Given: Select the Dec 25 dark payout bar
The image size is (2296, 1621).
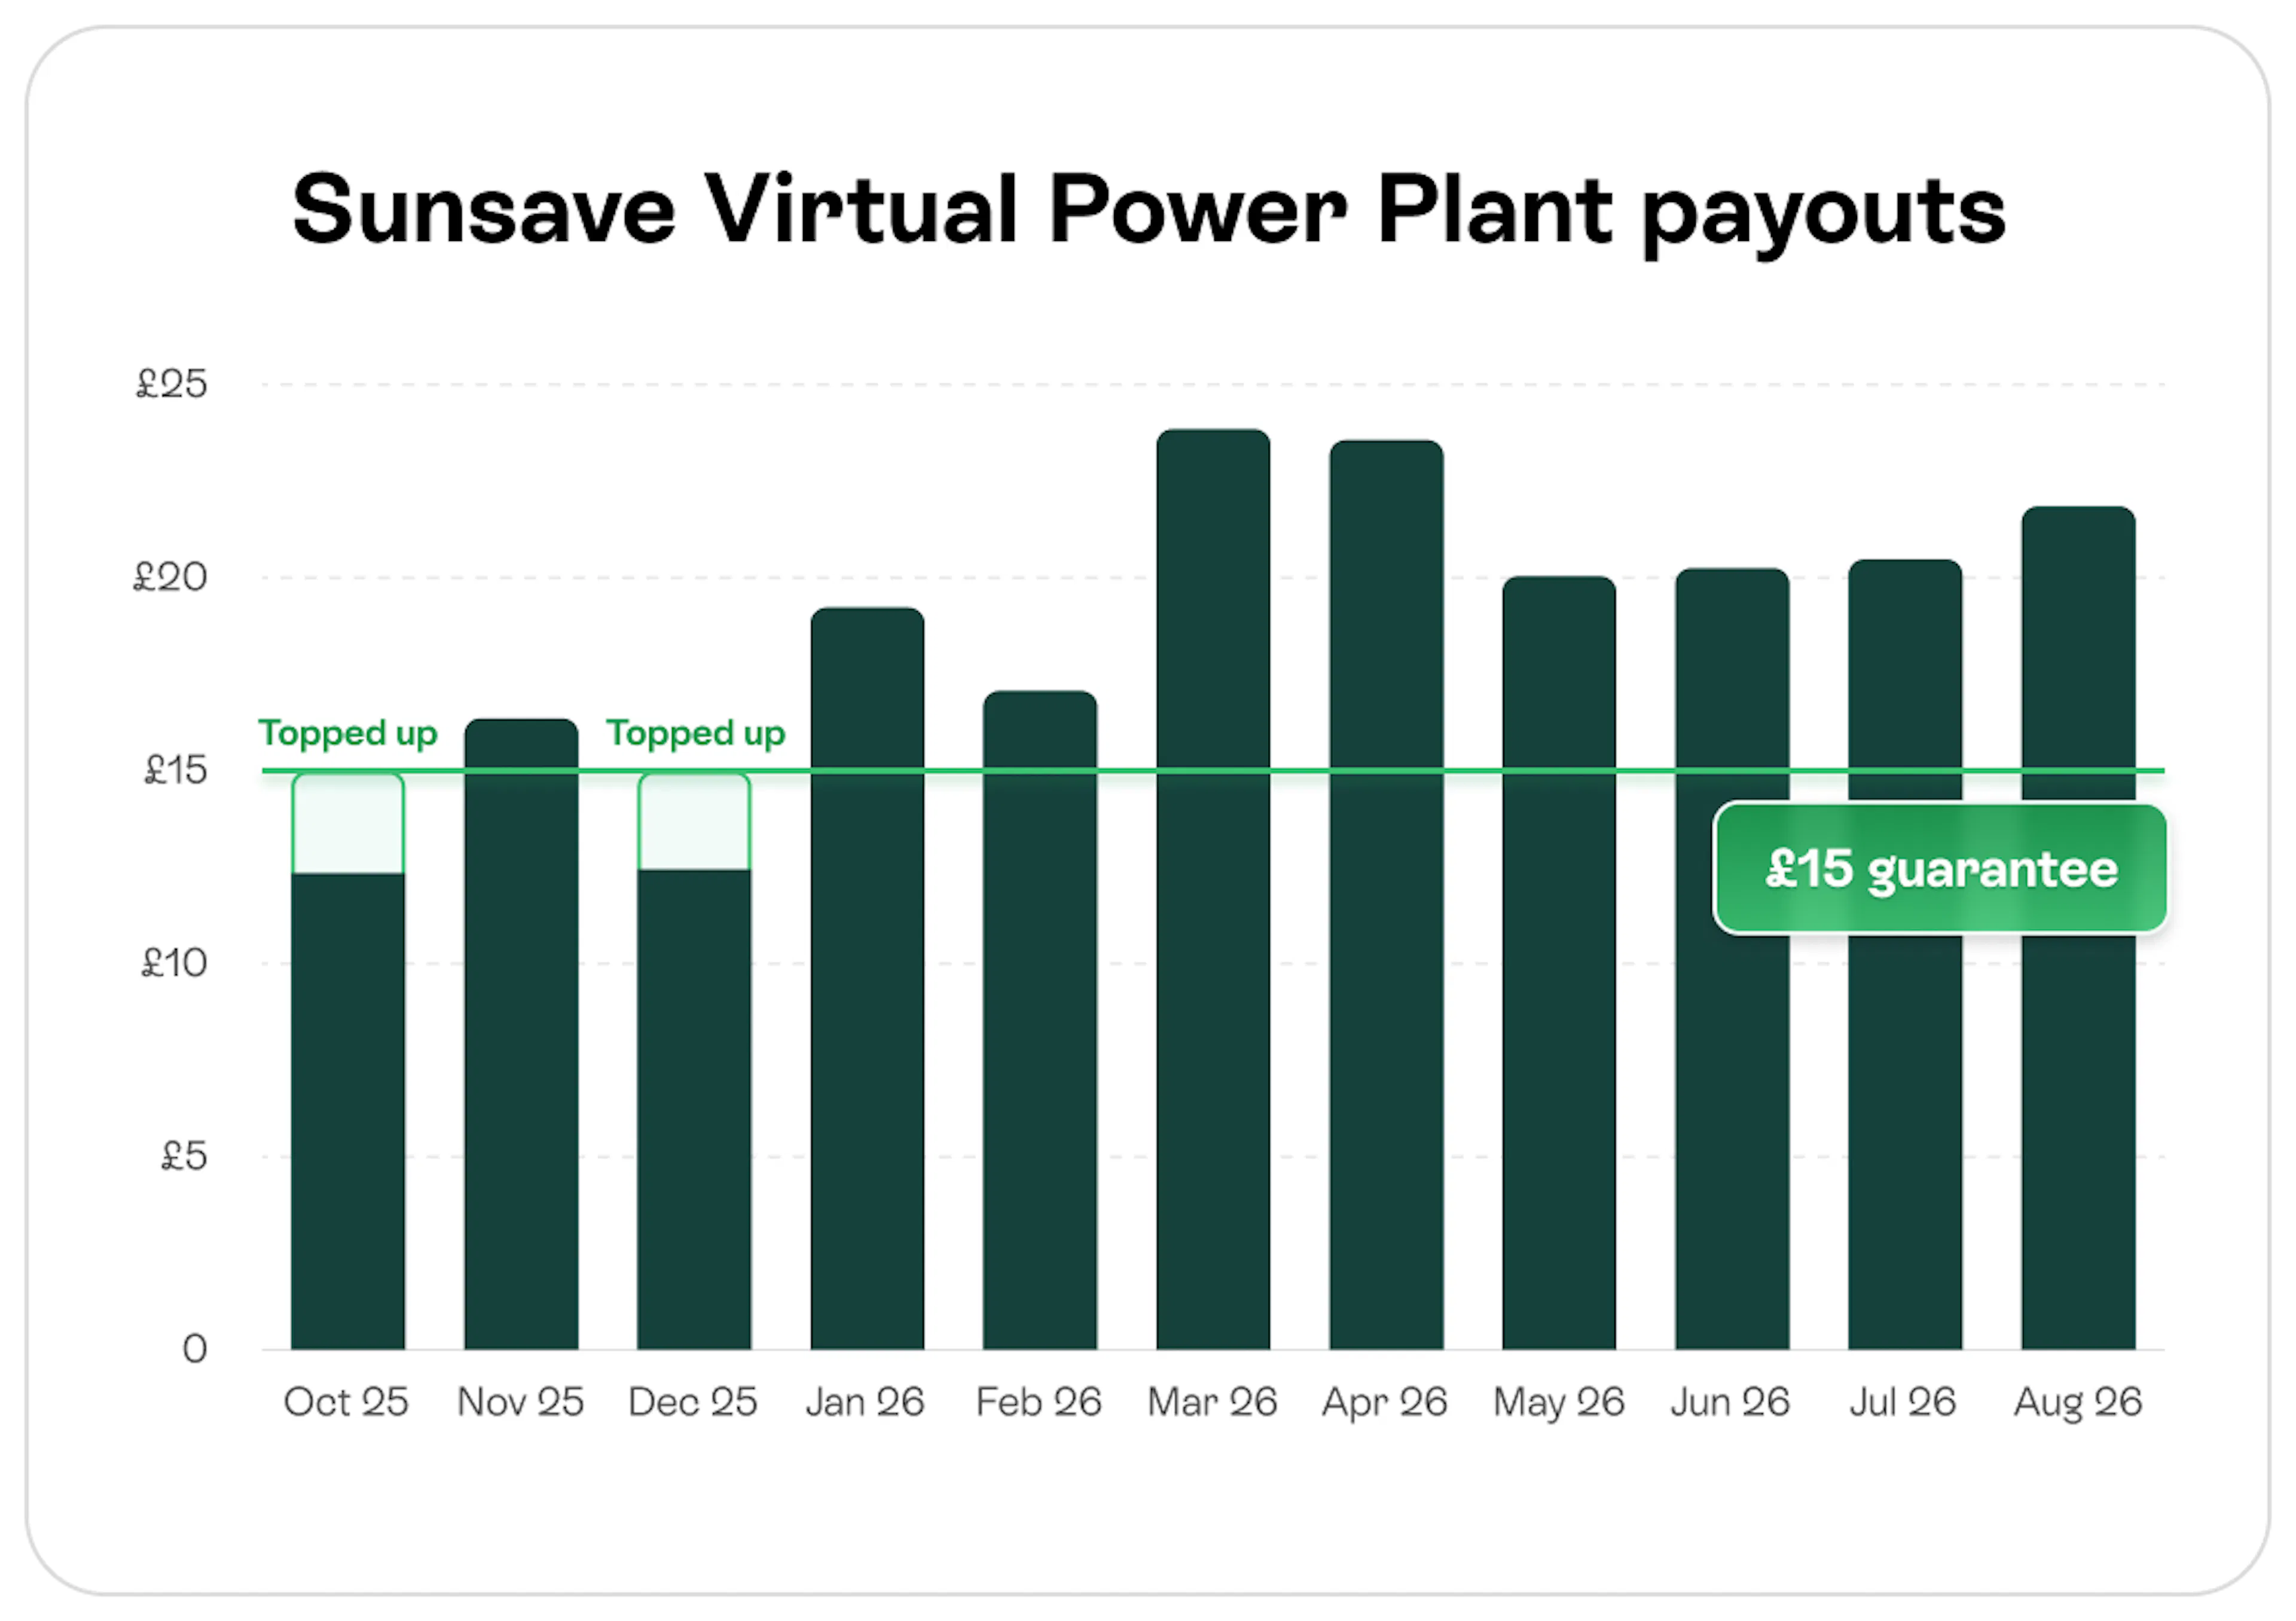Looking at the screenshot, I should (x=694, y=1109).
